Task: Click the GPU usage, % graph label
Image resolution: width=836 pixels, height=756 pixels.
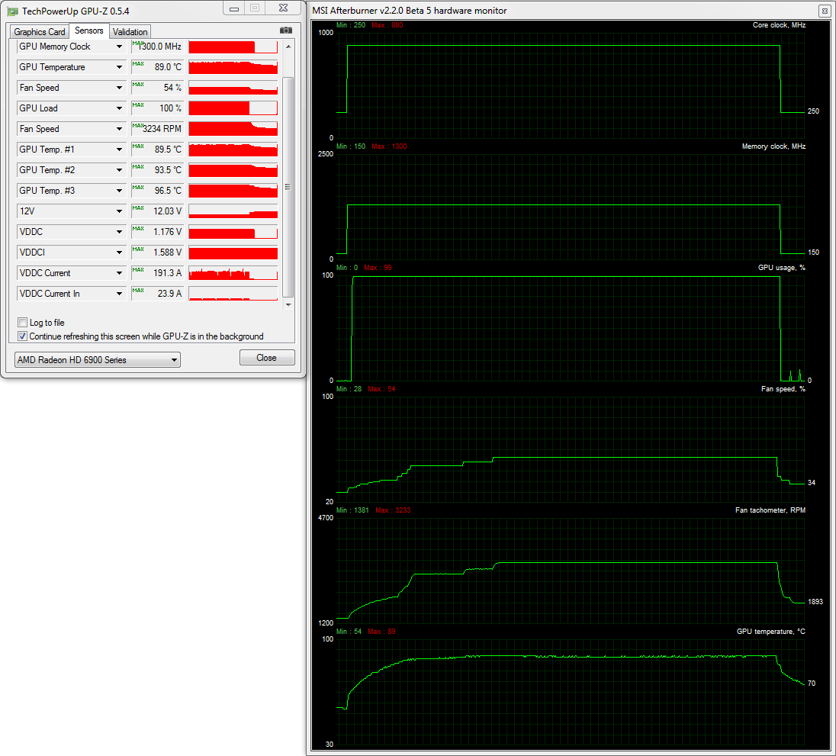Action: click(782, 268)
